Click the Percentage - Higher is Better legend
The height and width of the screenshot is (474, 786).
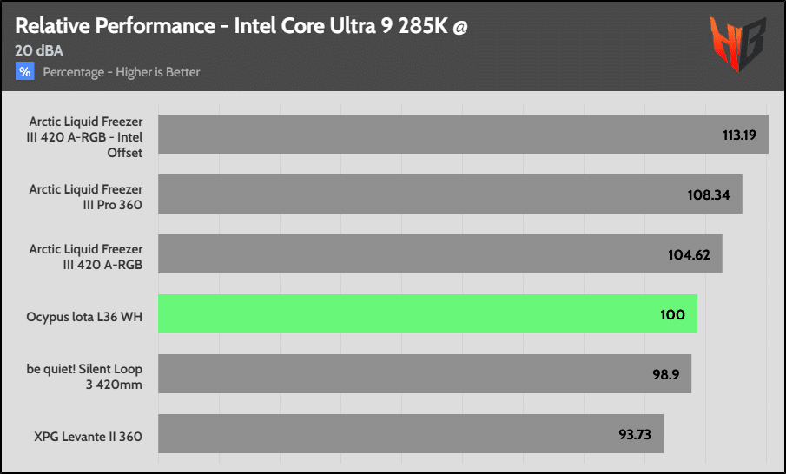122,72
